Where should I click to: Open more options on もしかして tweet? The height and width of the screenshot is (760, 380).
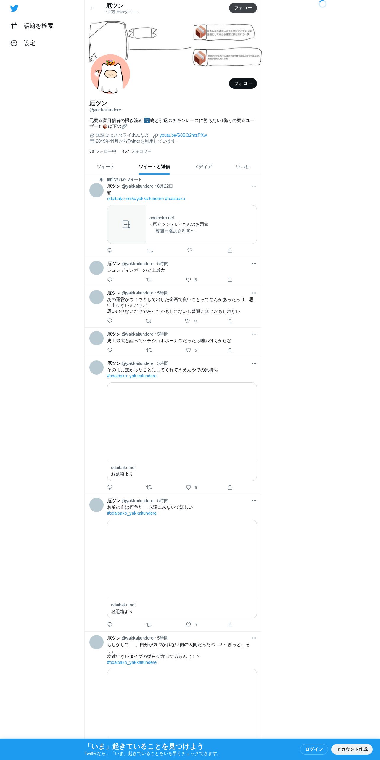click(x=254, y=638)
